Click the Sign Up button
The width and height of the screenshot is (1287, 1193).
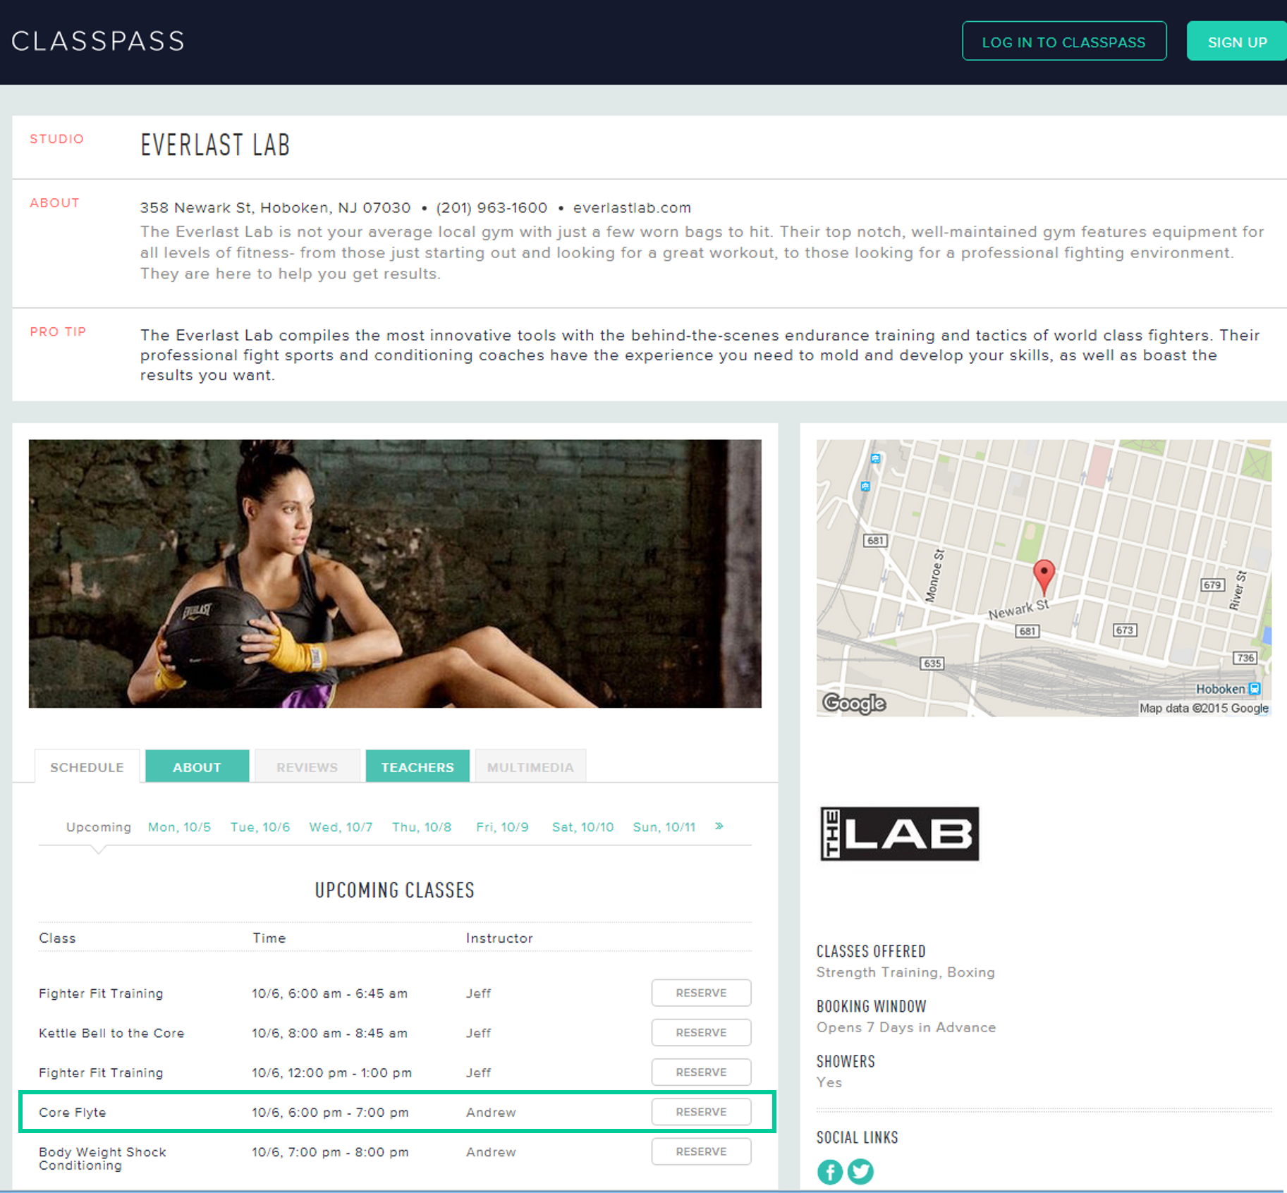tap(1237, 42)
